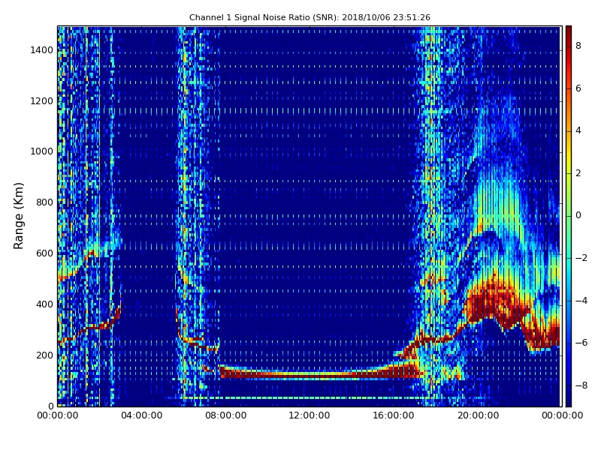Click the 'Range (Km)' y-axis label

coord(18,216)
